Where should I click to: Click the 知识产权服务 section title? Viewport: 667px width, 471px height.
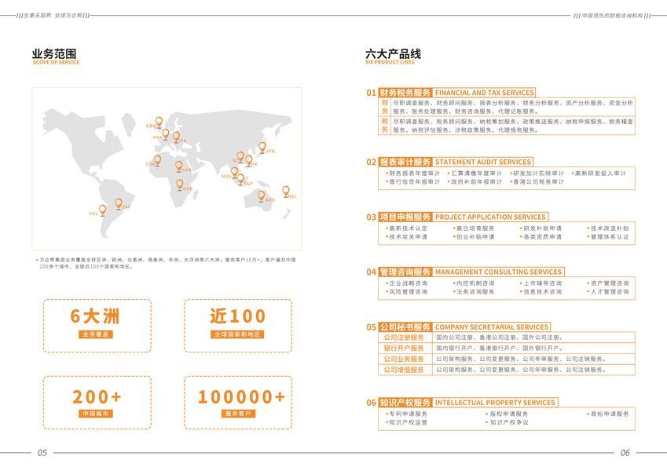[x=405, y=403]
